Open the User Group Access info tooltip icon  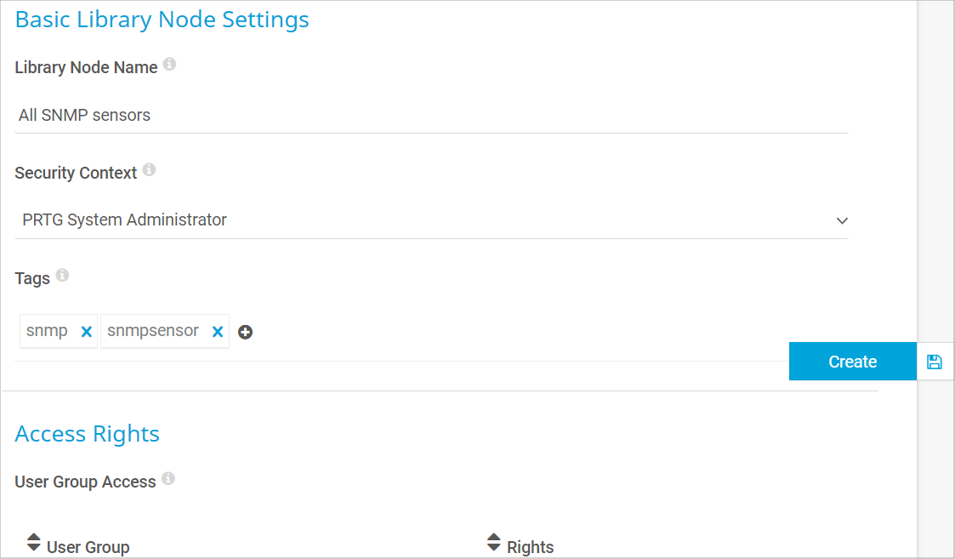click(168, 479)
